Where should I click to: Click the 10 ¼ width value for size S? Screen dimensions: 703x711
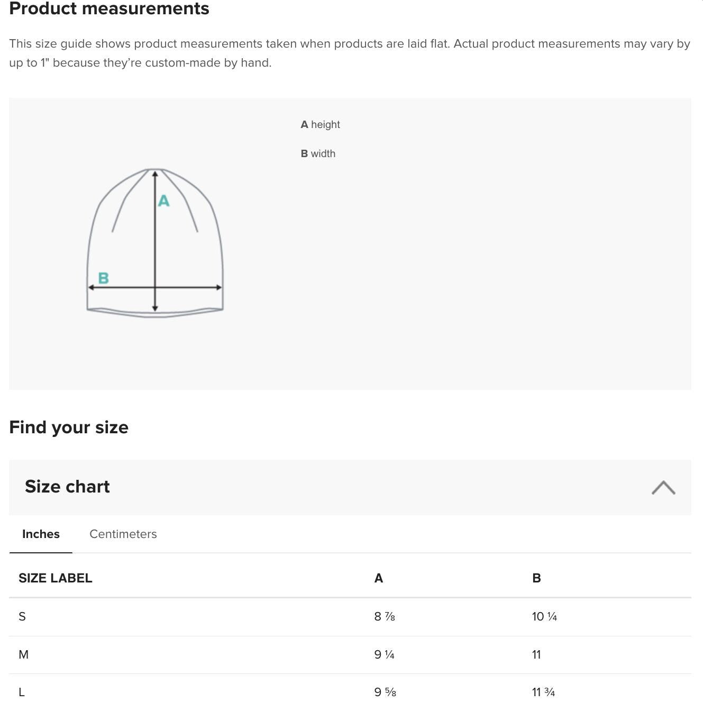544,616
